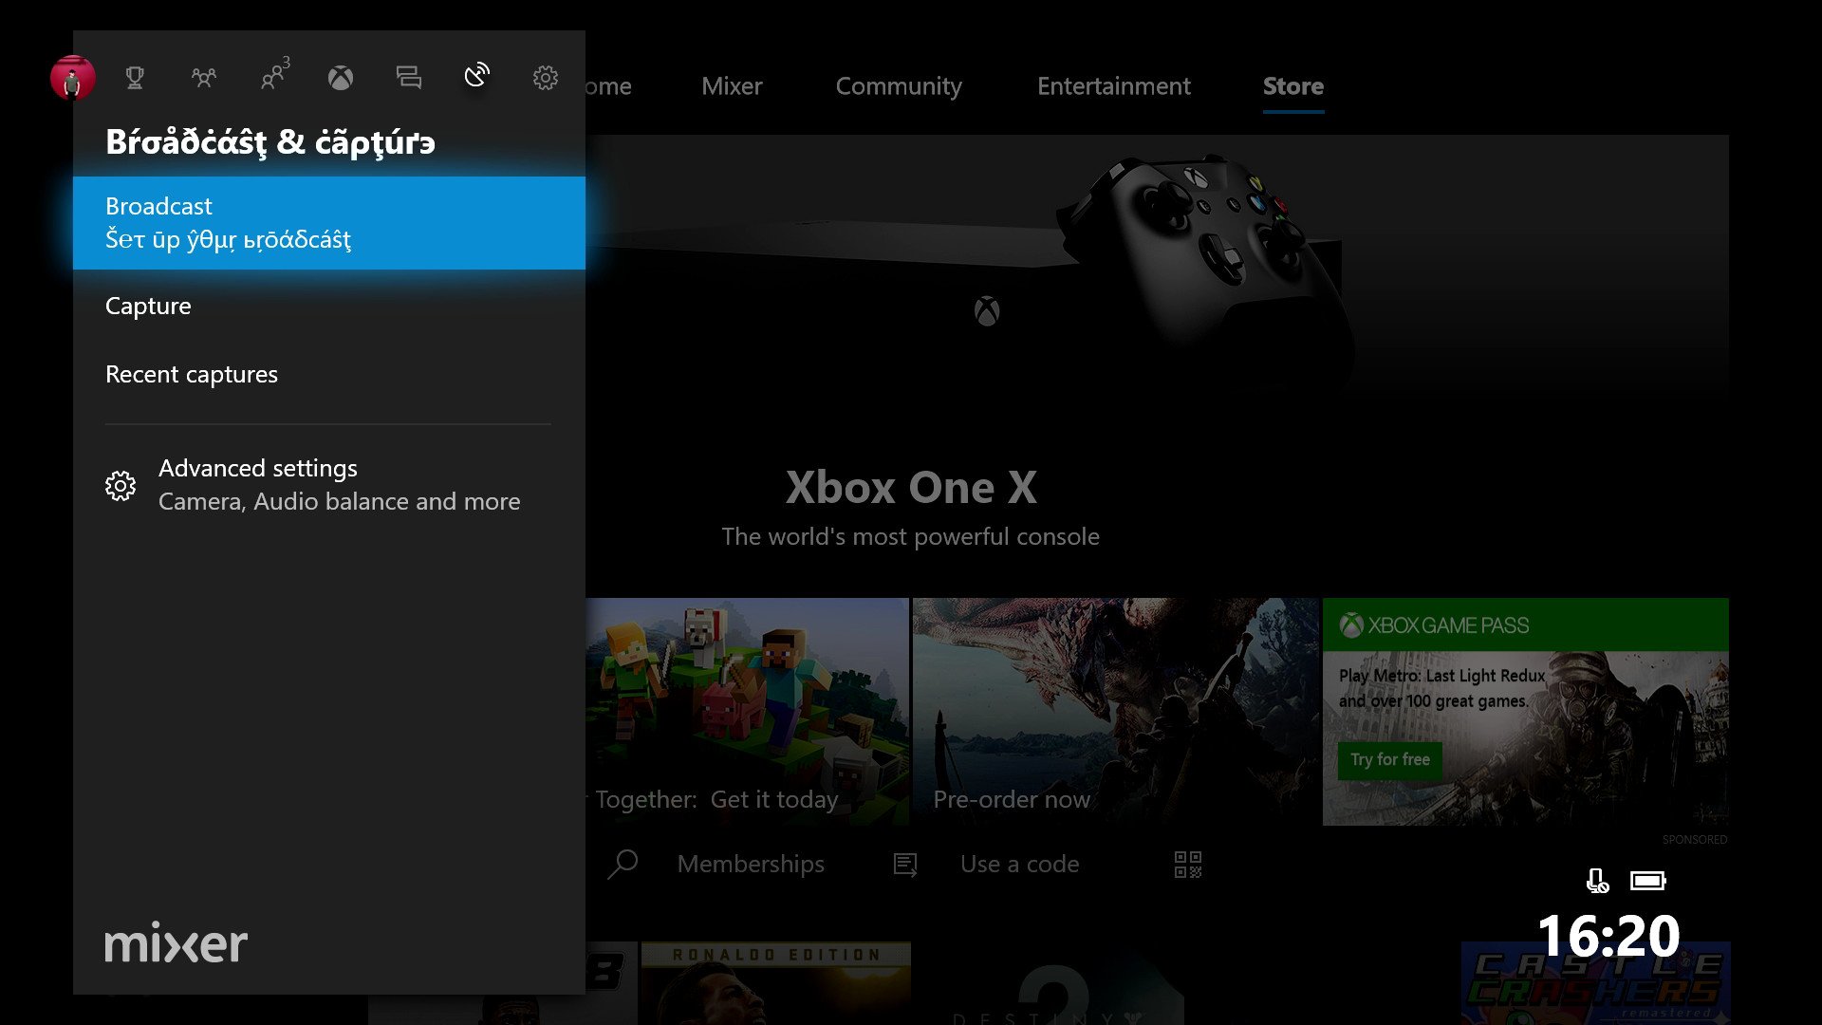Click the Use a code receipt icon
Viewport: 1822px width, 1025px height.
click(905, 865)
